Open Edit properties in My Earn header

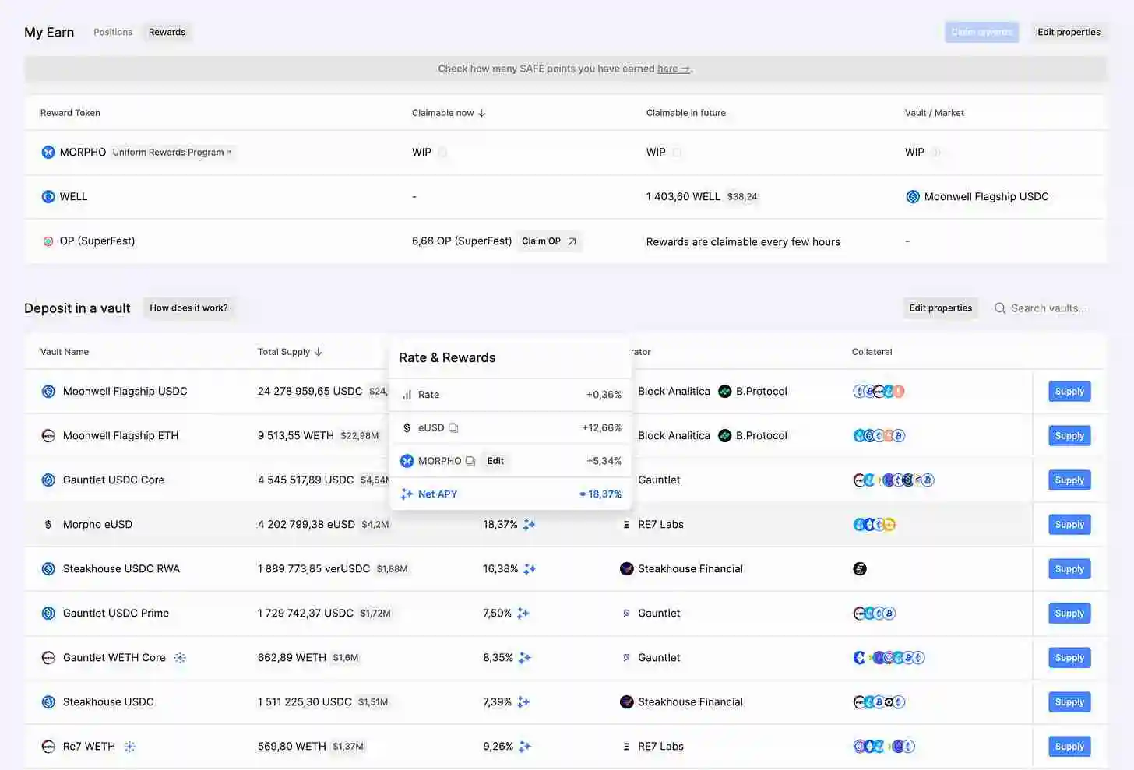tap(1069, 32)
